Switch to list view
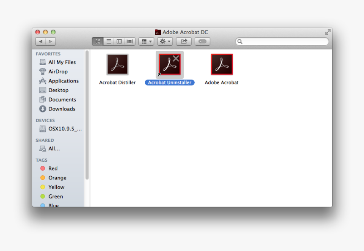The image size is (364, 251). (108, 41)
